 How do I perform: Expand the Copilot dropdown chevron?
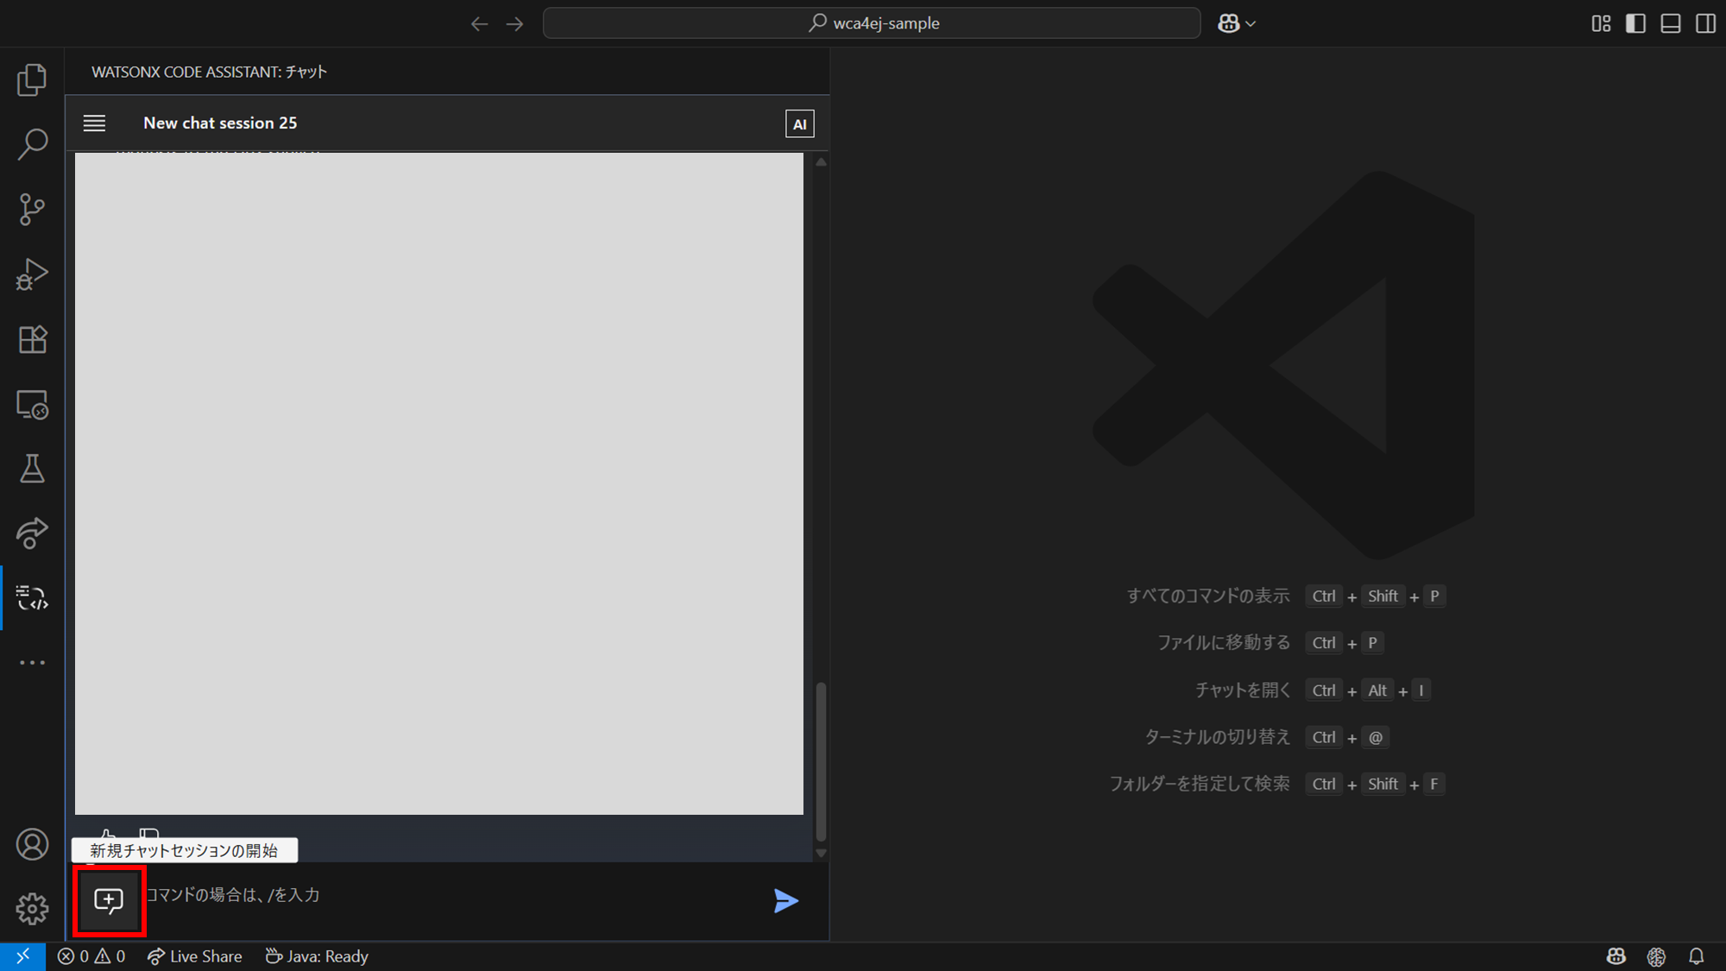[1250, 24]
